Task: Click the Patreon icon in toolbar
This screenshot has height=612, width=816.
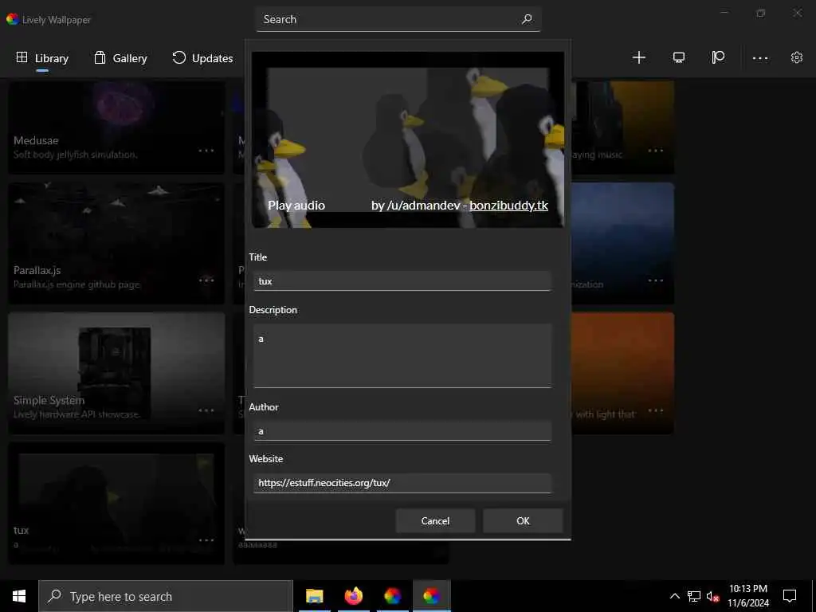Action: (x=718, y=57)
